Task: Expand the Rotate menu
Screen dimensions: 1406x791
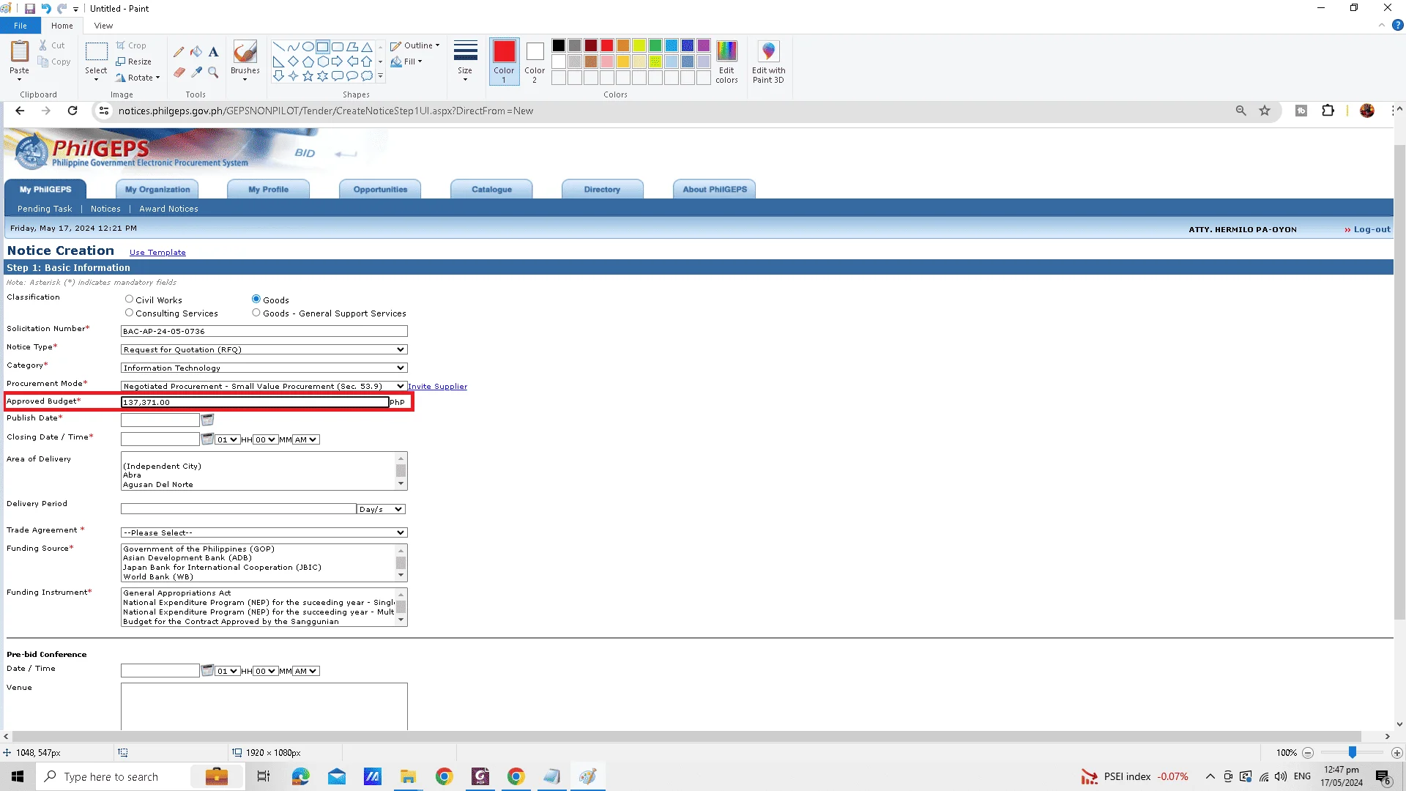Action: click(138, 78)
